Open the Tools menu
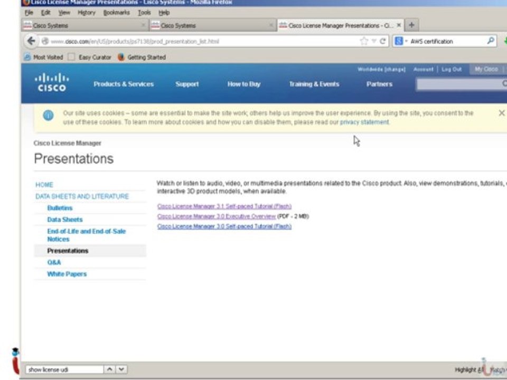507x380 pixels. (x=144, y=13)
